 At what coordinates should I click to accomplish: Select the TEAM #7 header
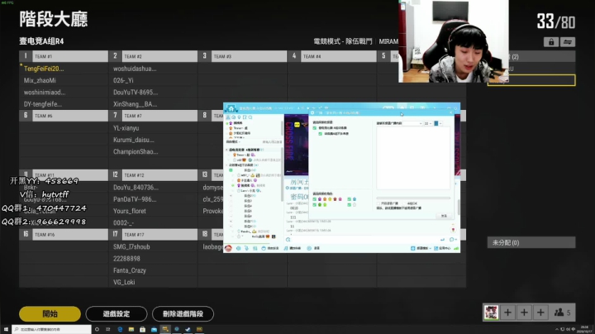coord(153,116)
